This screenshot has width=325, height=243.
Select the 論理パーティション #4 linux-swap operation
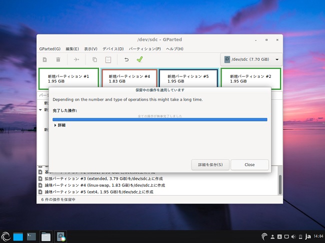(104, 185)
